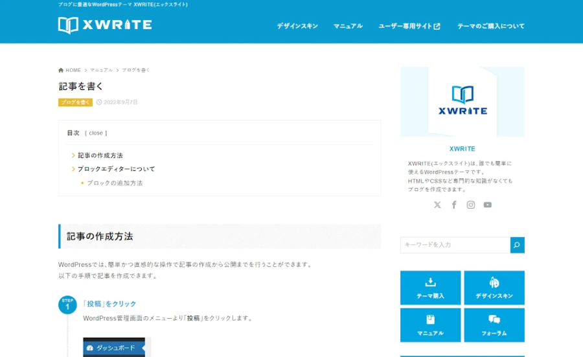Image resolution: width=583 pixels, height=357 pixels.
Task: Open the フォーラム sidebar tile
Action: coord(494,325)
